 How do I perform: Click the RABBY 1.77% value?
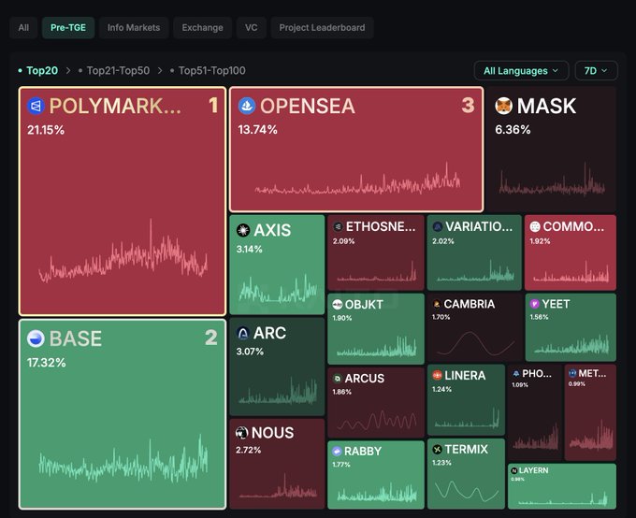coord(341,465)
